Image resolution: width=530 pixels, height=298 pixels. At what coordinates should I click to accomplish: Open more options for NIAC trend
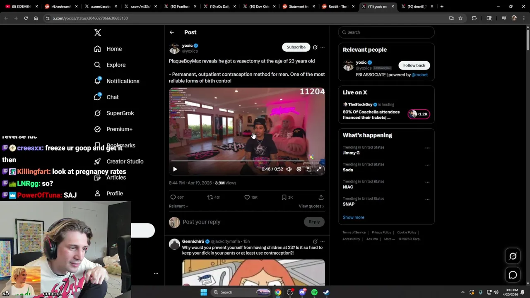click(427, 182)
